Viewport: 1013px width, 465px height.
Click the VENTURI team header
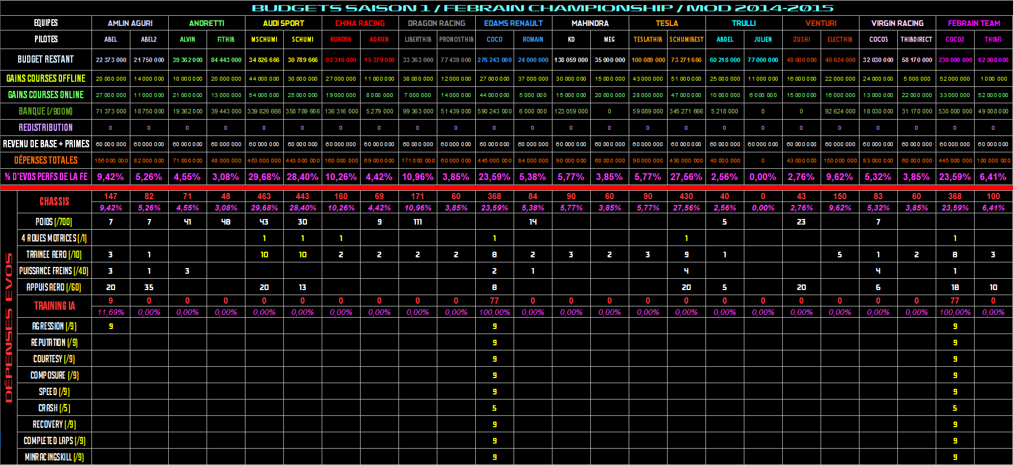(821, 23)
